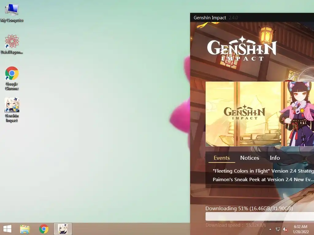Open the network status tray icon
The width and height of the screenshot is (314, 235).
point(278,229)
